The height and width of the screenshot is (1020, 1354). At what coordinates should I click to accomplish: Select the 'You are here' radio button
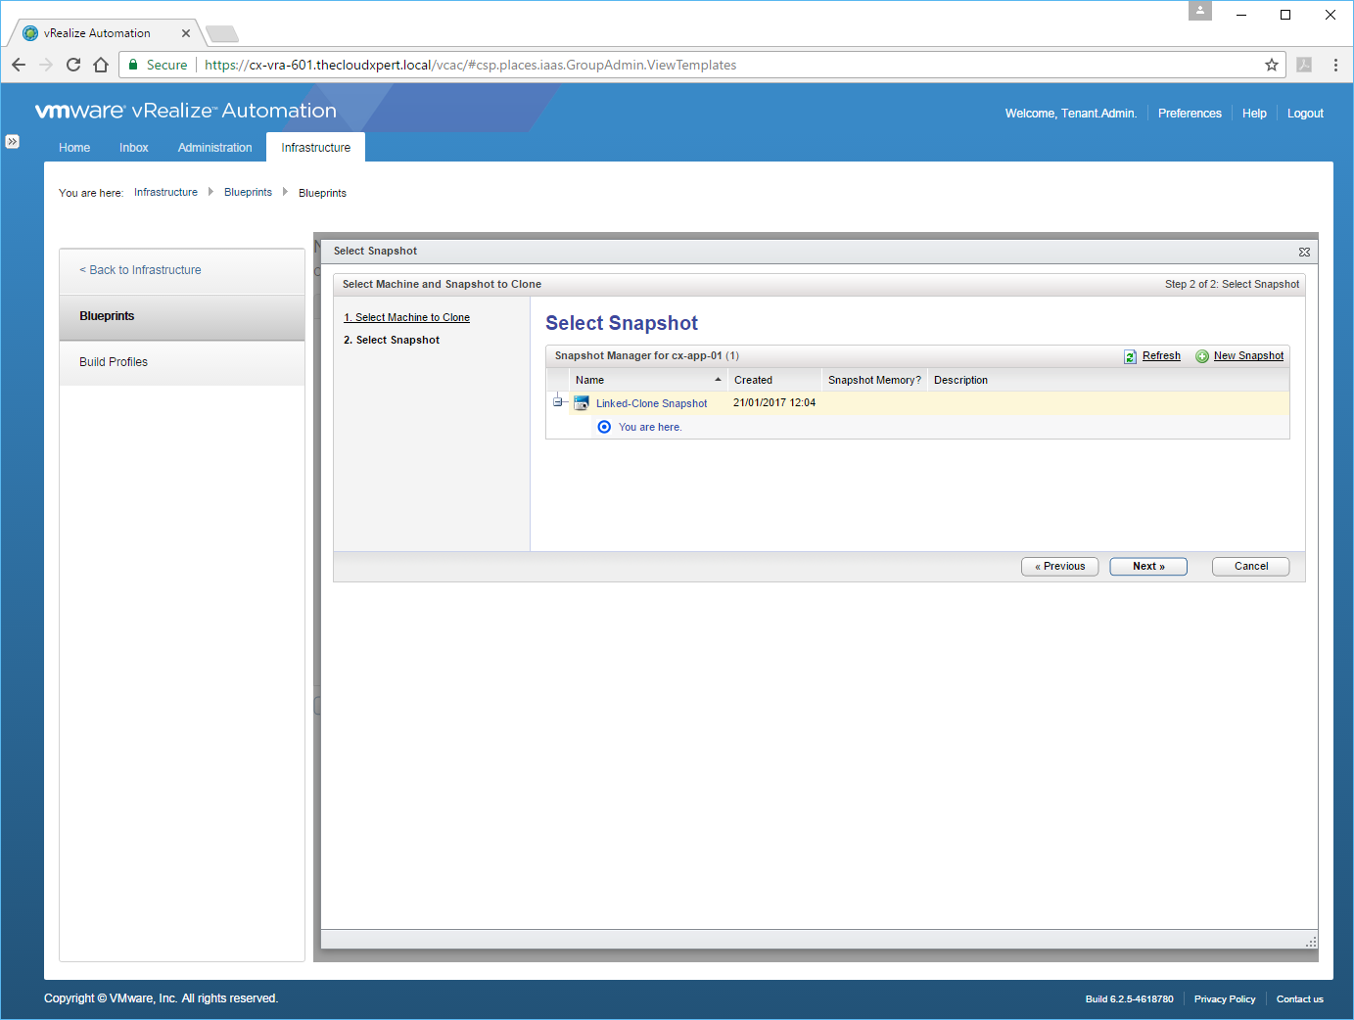click(x=604, y=427)
